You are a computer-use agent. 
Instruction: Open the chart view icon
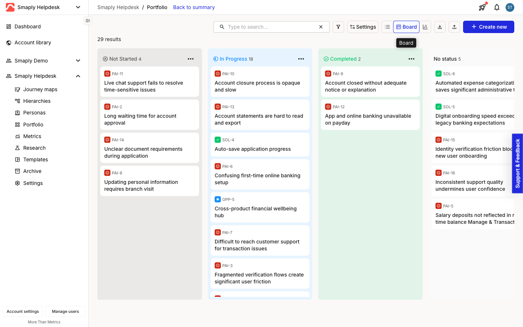coord(425,27)
